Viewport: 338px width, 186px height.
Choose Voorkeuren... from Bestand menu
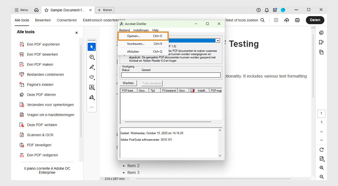pos(143,44)
